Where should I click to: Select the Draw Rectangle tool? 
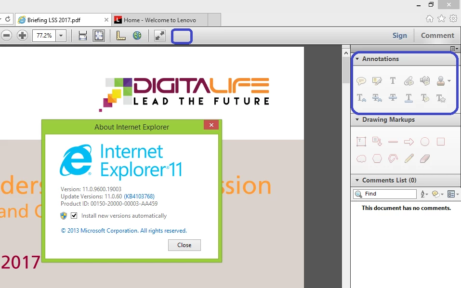pos(441,142)
